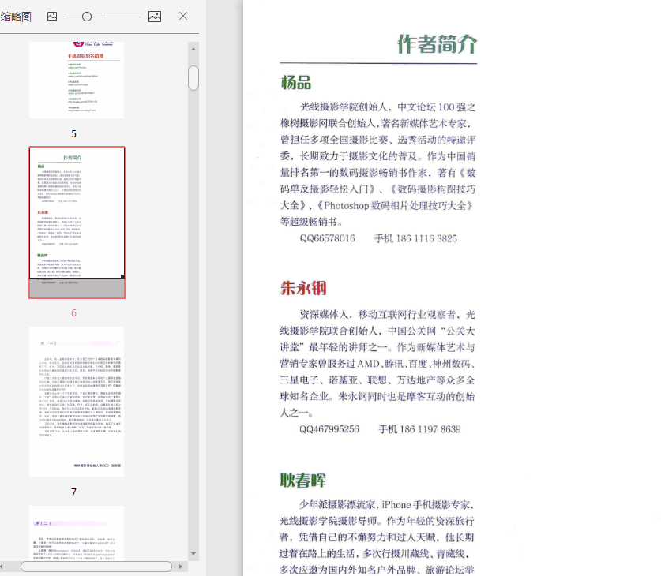
Task: Adjust the thumbnail size slider handle
Action: tap(87, 17)
